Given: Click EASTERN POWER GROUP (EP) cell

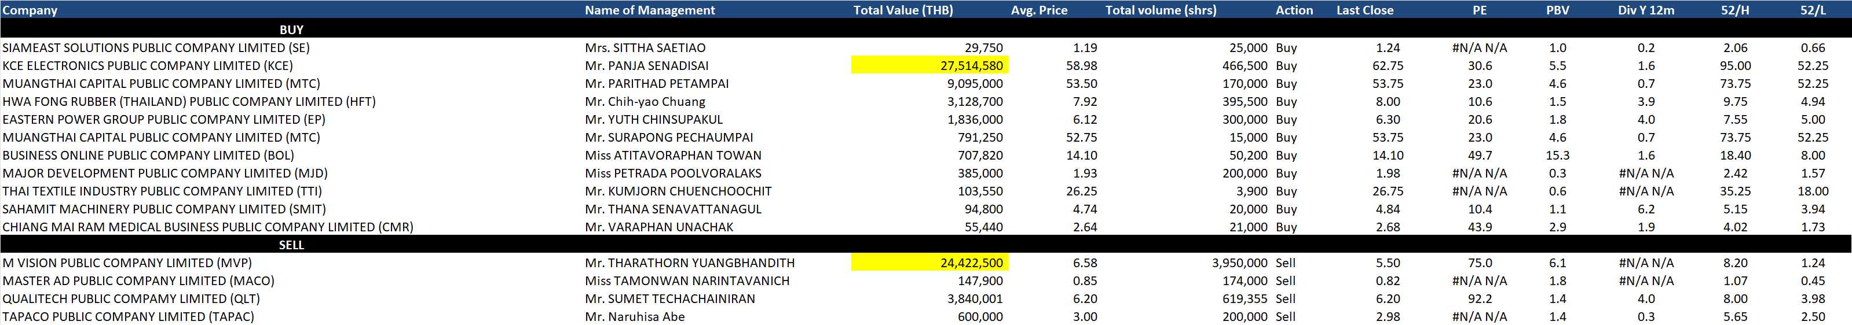Looking at the screenshot, I should pos(164,119).
